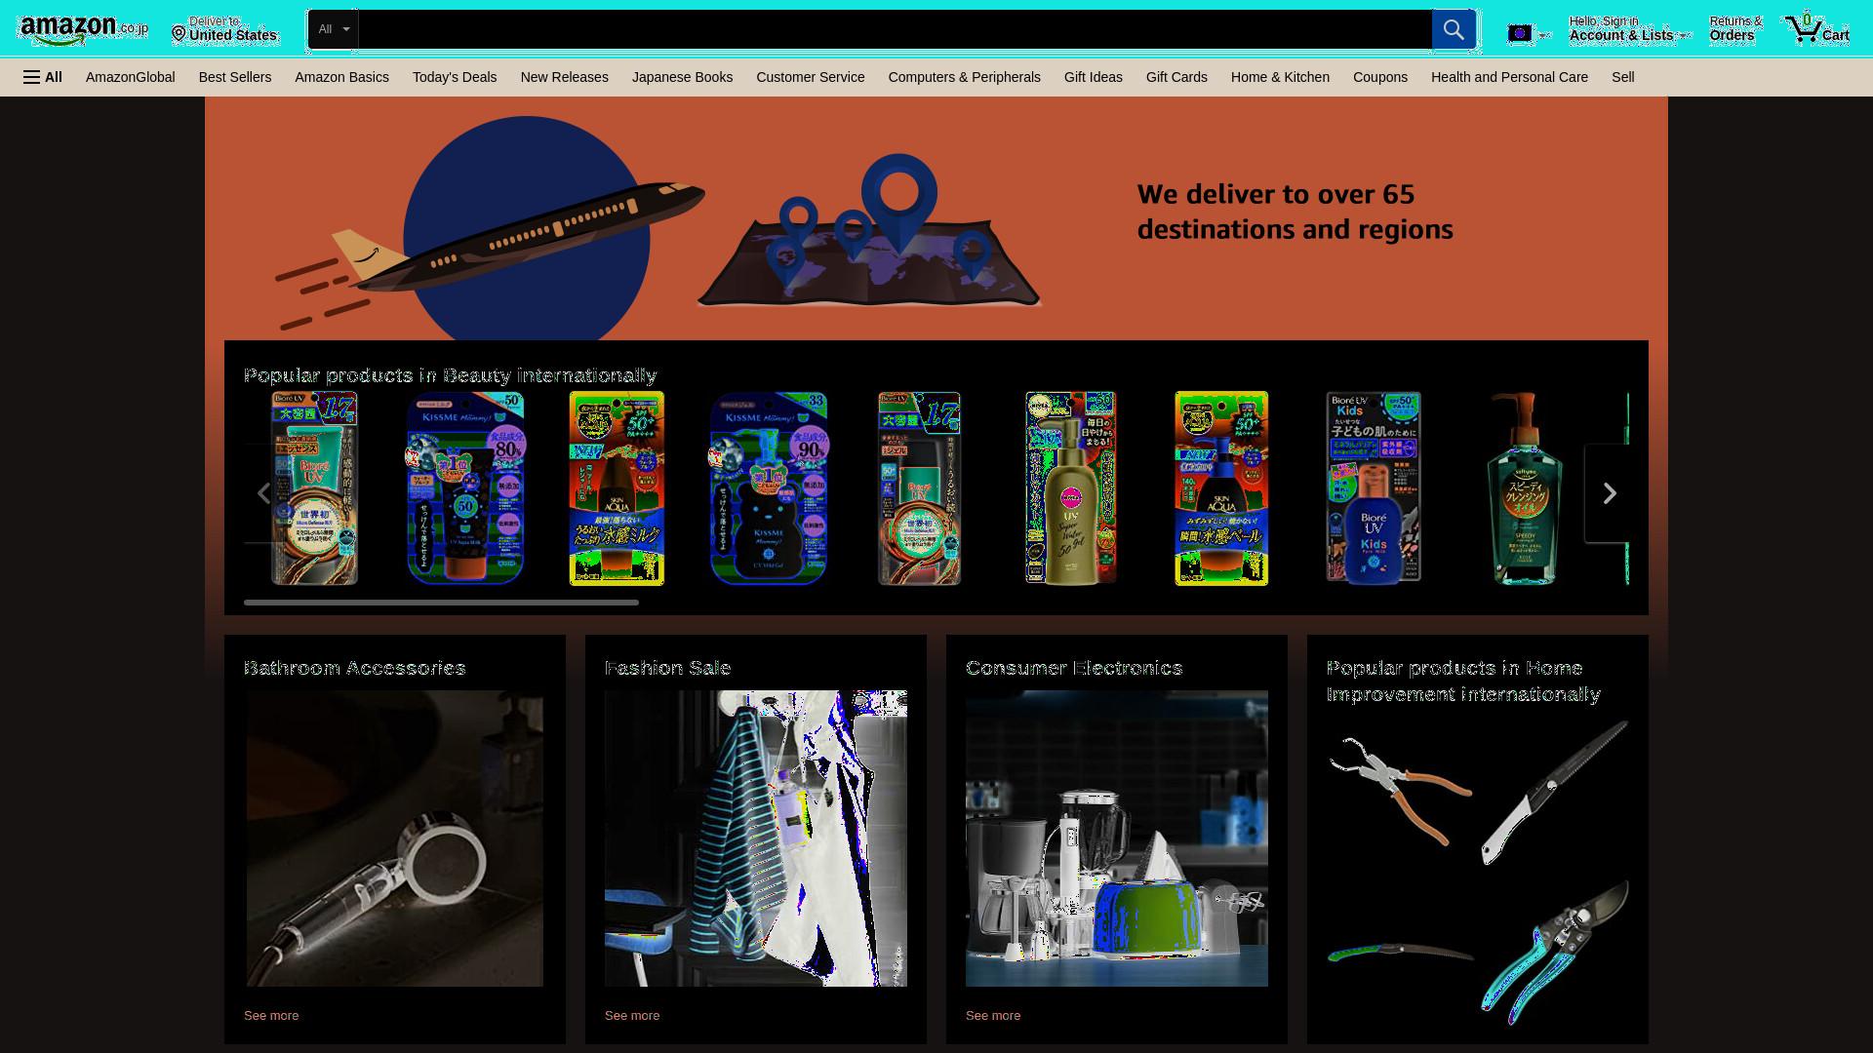1873x1053 pixels.
Task: Open Best Sellers nav item
Action: pos(235,77)
